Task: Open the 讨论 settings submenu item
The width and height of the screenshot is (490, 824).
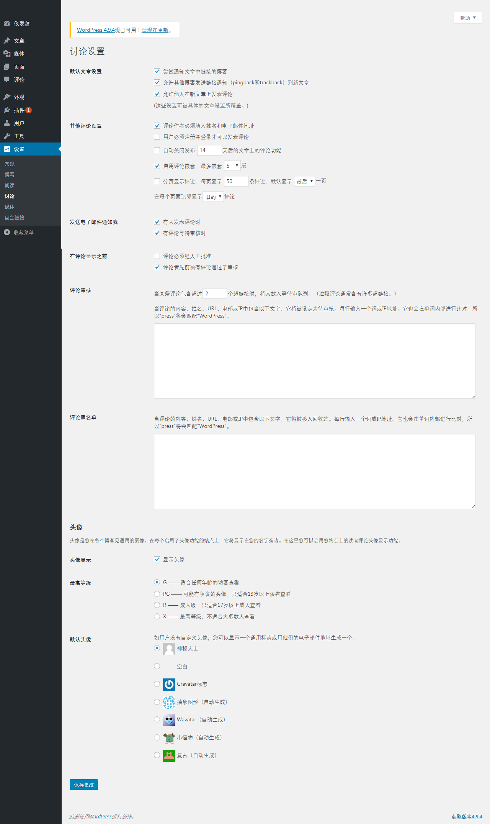Action: click(10, 196)
